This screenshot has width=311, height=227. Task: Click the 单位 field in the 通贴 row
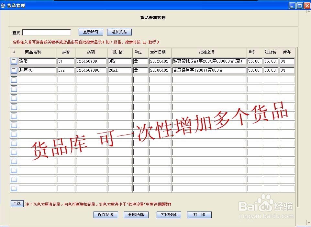(140, 61)
